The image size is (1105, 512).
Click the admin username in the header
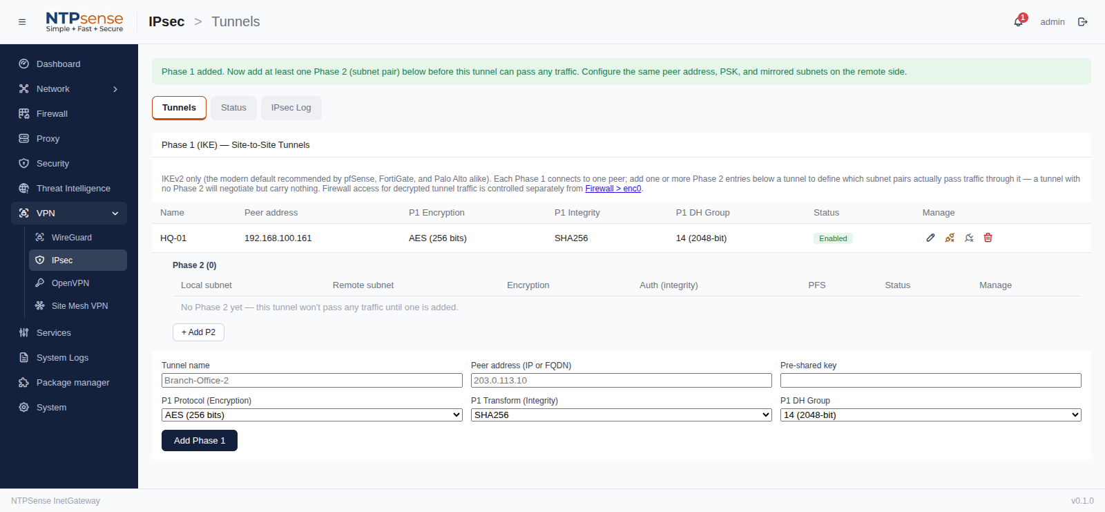coord(1053,22)
